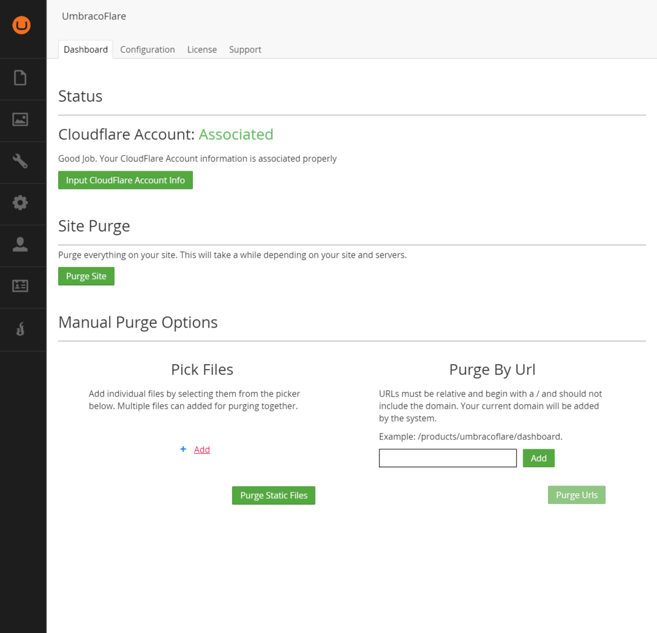657x633 pixels.
Task: Switch to the Configuration tab
Action: click(148, 50)
